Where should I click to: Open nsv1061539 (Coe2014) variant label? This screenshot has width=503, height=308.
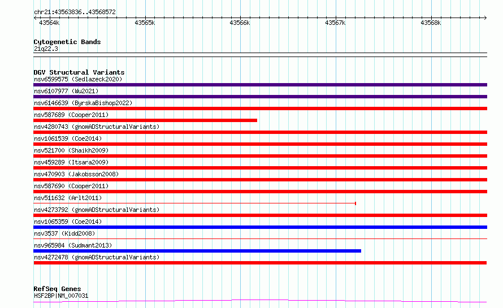[68, 138]
